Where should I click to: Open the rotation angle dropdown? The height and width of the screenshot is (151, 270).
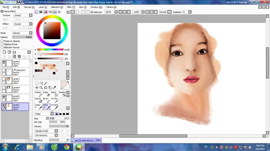tap(143, 12)
